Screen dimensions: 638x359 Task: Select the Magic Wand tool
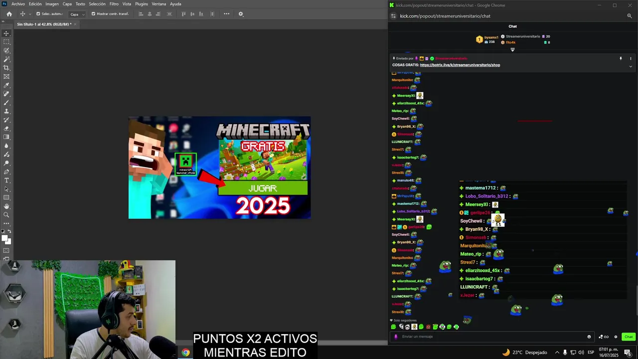pyautogui.click(x=6, y=59)
